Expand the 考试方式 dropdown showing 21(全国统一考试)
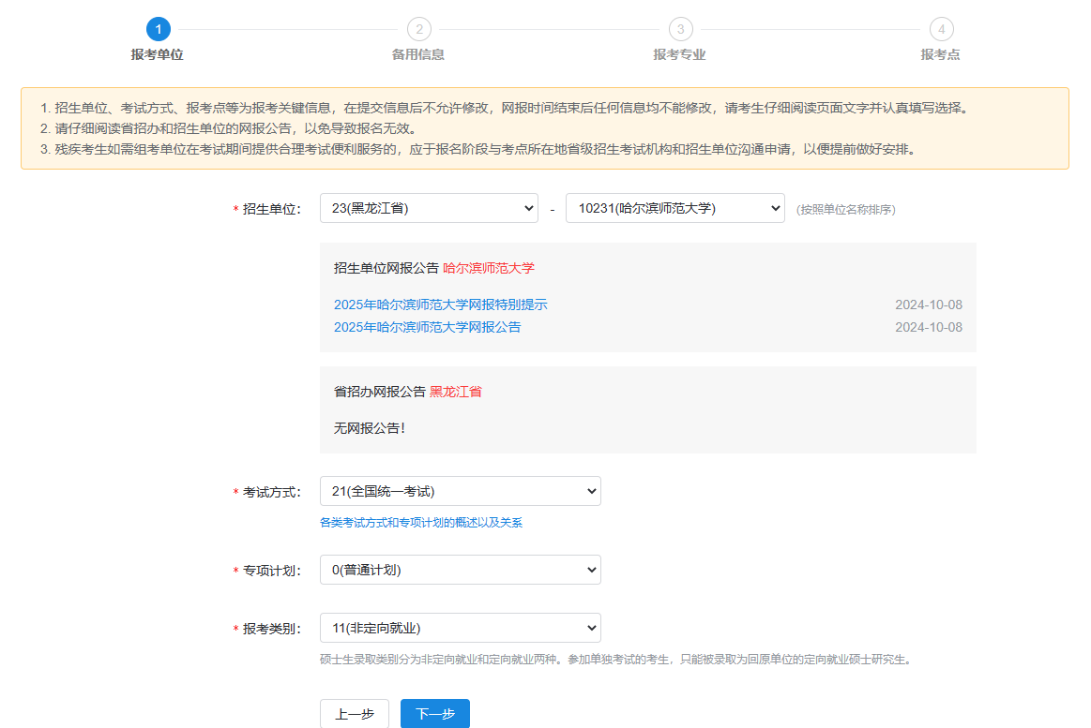 click(x=460, y=490)
